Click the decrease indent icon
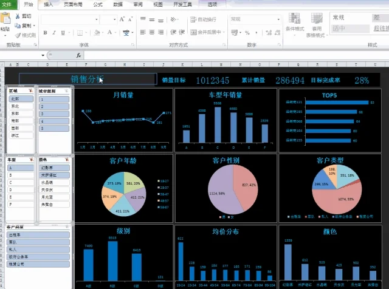389x289 pixels. click(173, 32)
